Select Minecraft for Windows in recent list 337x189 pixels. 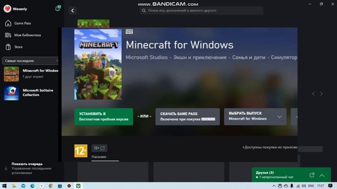pyautogui.click(x=31, y=74)
